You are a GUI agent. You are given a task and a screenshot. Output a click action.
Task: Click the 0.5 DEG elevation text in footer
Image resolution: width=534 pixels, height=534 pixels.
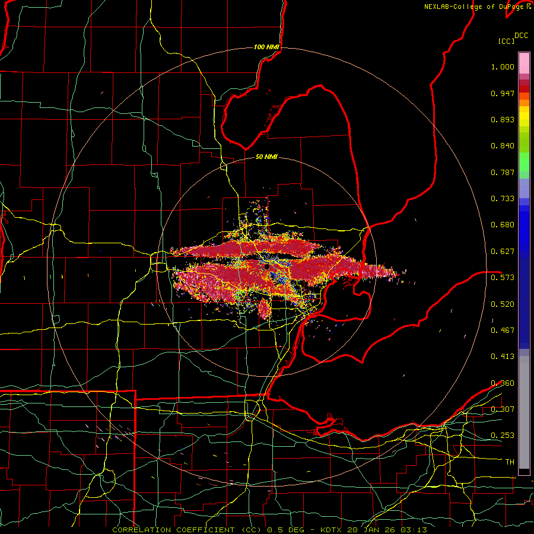coord(287,530)
